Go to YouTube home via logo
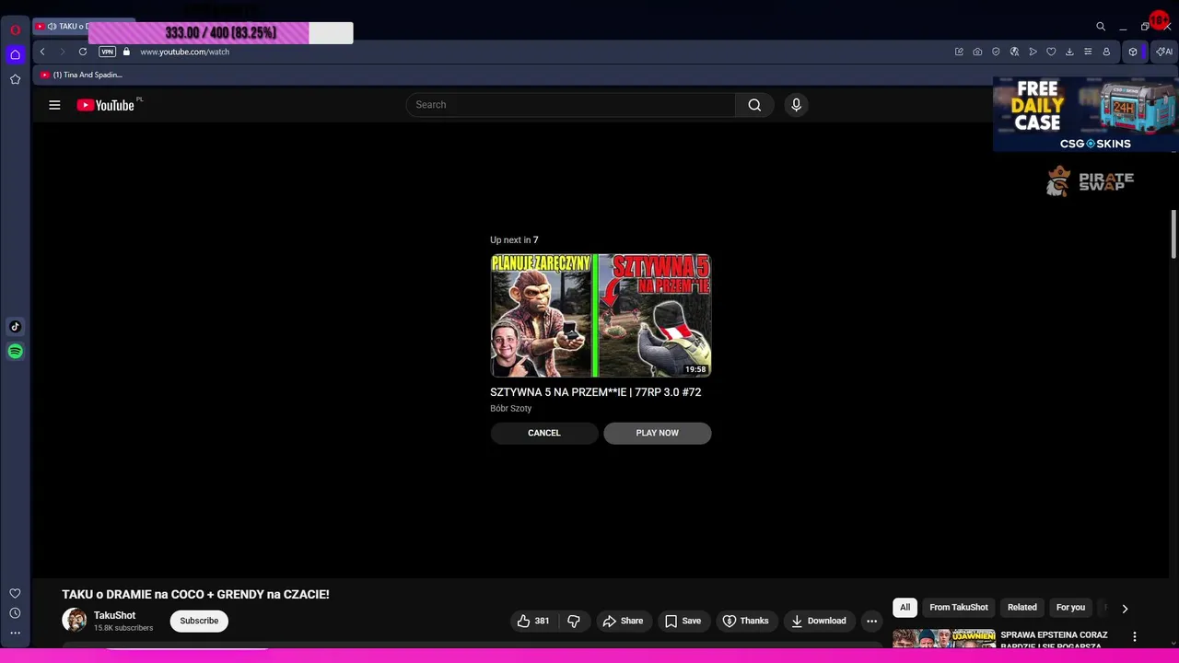The height and width of the screenshot is (663, 1179). [x=106, y=105]
